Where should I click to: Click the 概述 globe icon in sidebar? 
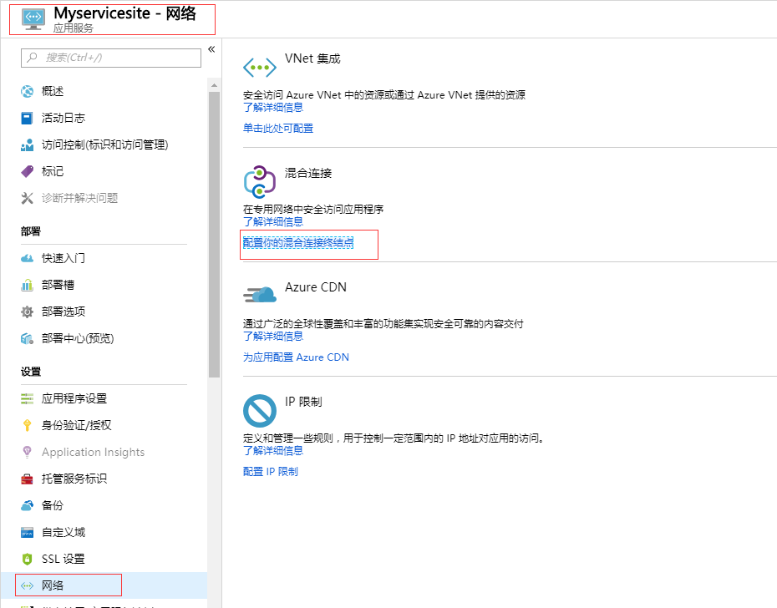click(x=28, y=91)
